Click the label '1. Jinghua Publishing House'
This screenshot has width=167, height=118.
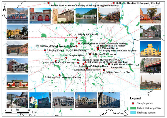tap(94, 66)
